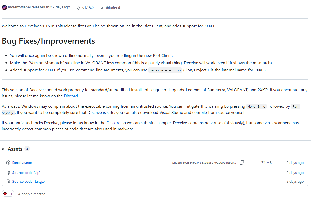311x198 pixels.
Task: Click the tag icon beside v1.15.0
Action: click(78, 8)
